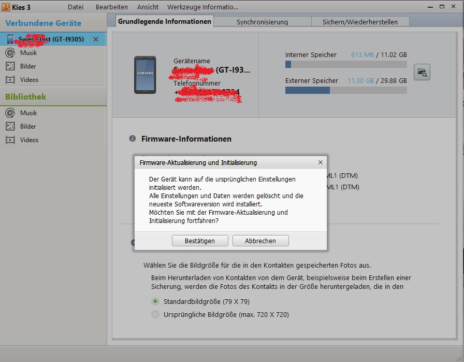Click the 11.30 GB external storage value
Viewport: 464px width, 362px height.
click(x=360, y=80)
